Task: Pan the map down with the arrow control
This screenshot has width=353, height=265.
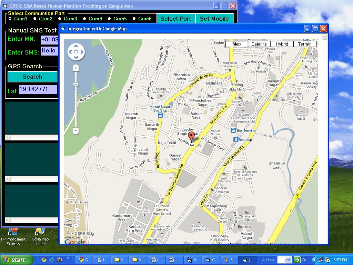Action: [x=76, y=58]
